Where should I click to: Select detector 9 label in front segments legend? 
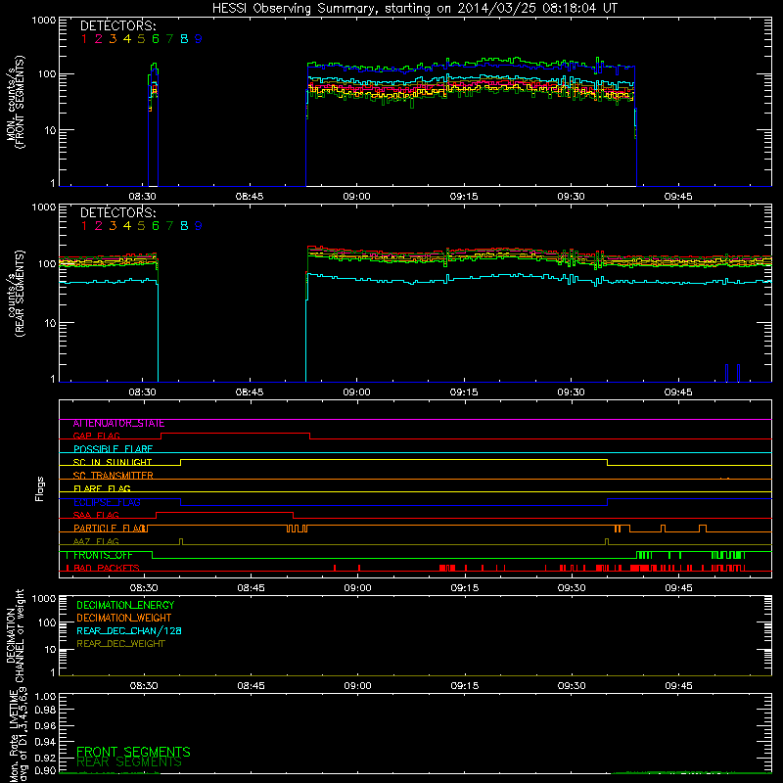click(x=199, y=39)
